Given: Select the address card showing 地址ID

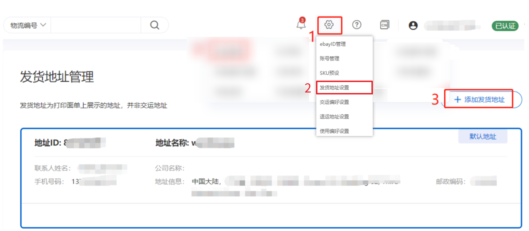Looking at the screenshot, I should pyautogui.click(x=271, y=178).
